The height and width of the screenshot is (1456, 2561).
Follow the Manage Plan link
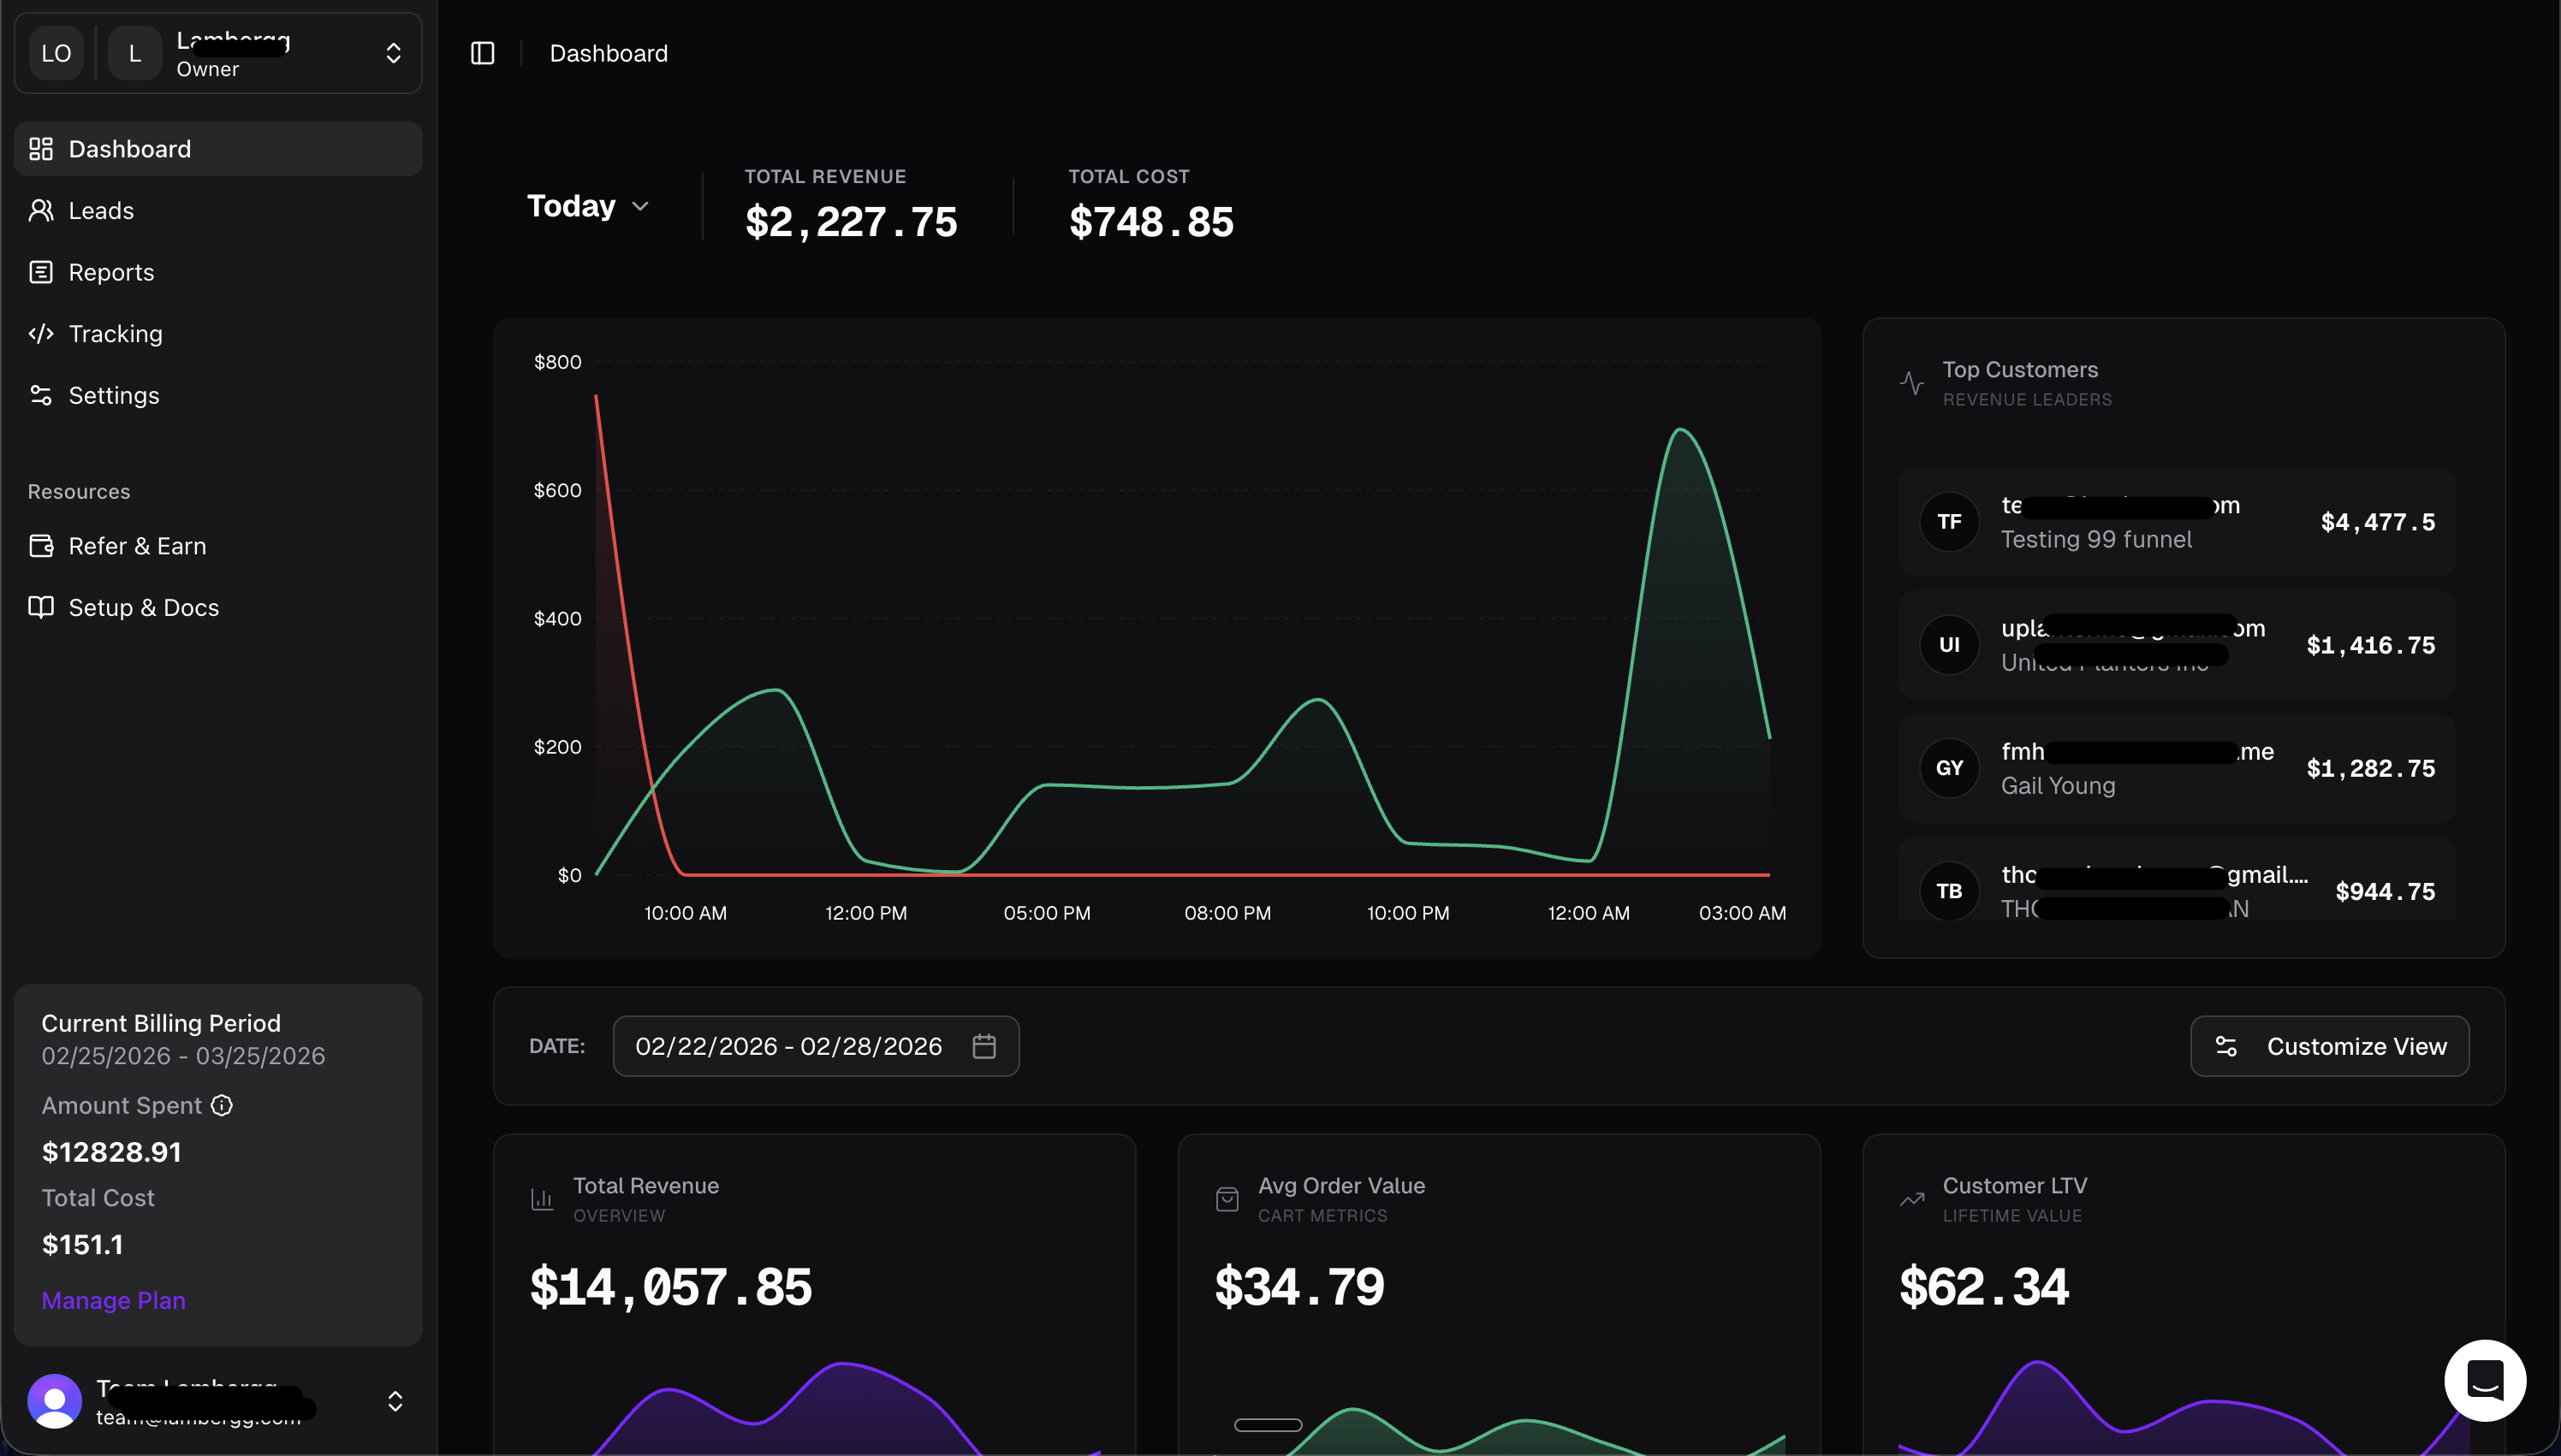click(x=113, y=1300)
